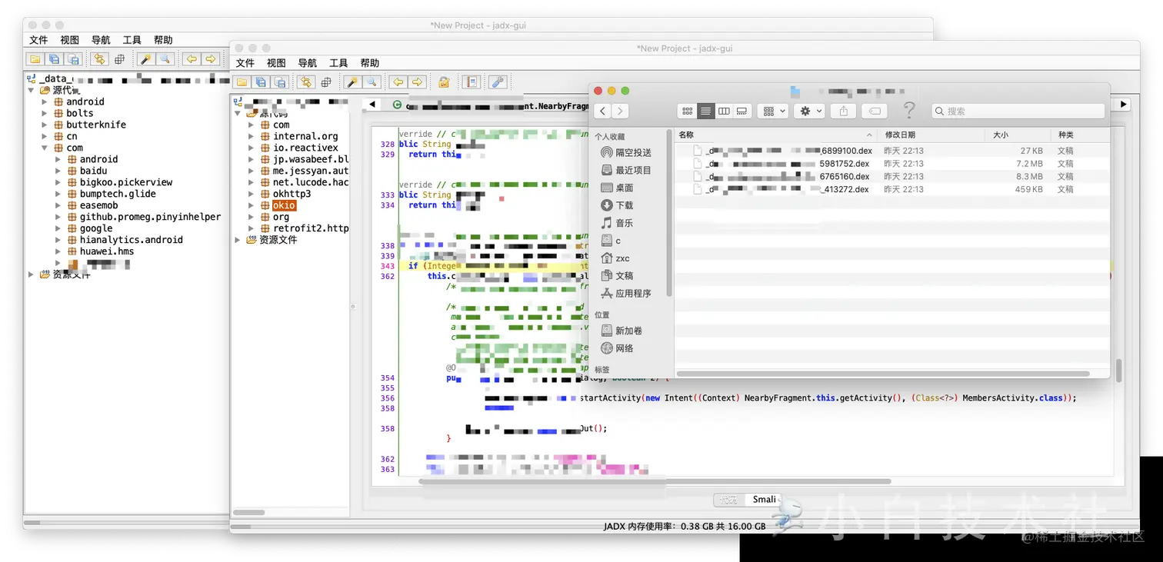Viewport: 1163px width, 562px height.
Task: Switch Finder to list view
Action: 706,111
